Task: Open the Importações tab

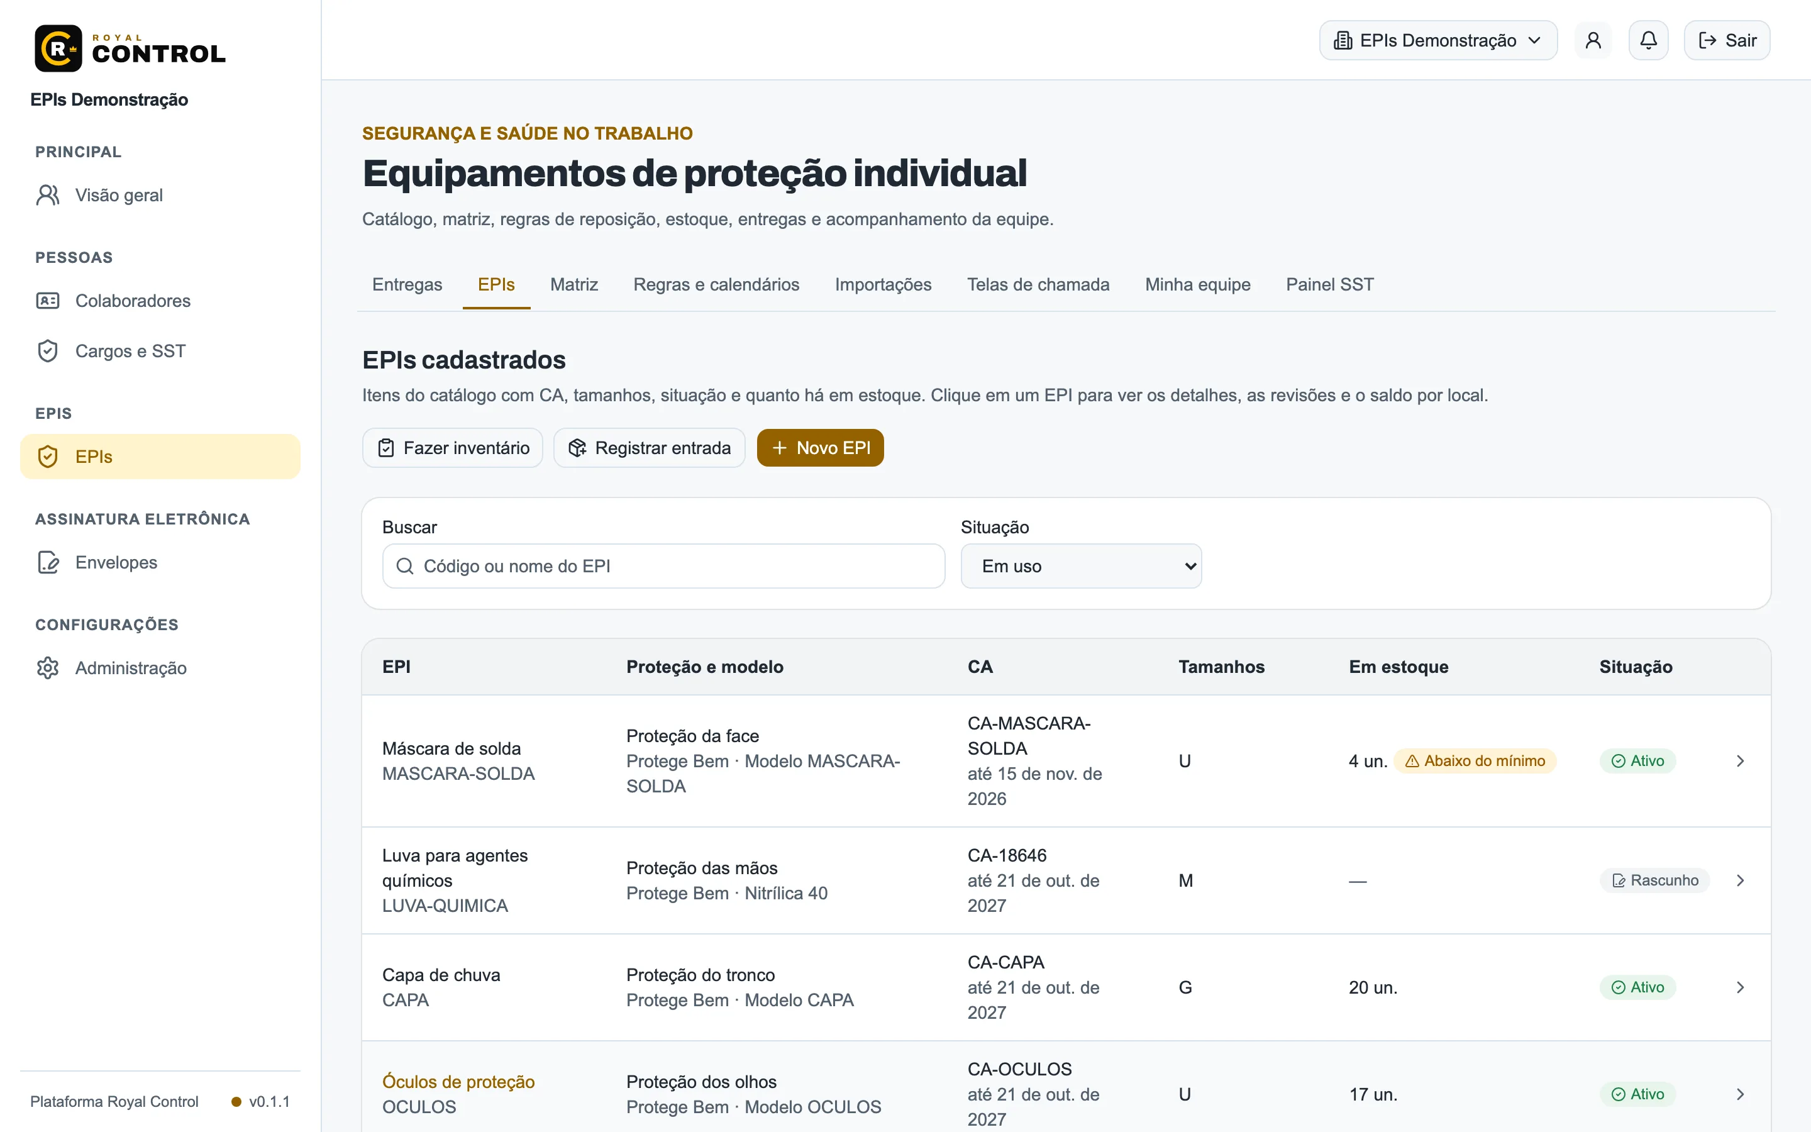Action: (883, 284)
